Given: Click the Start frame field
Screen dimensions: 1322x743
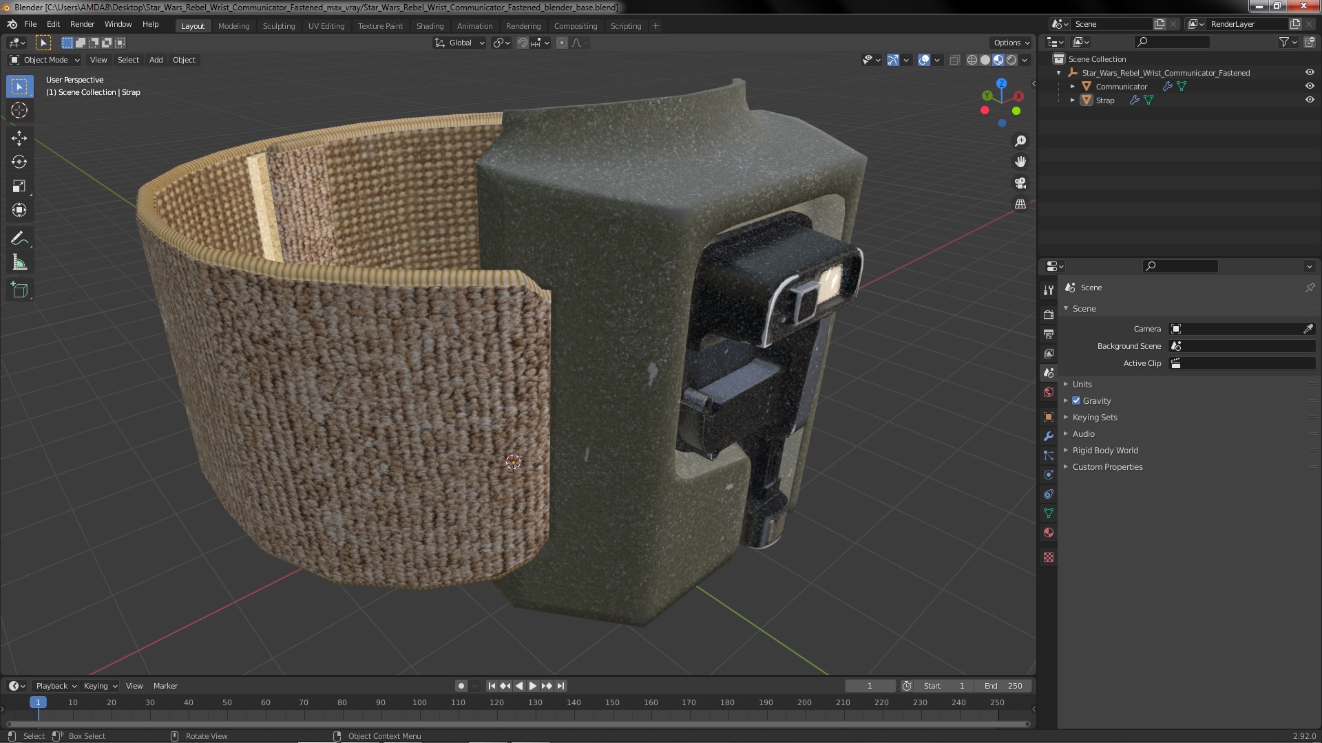Looking at the screenshot, I should coord(944,686).
